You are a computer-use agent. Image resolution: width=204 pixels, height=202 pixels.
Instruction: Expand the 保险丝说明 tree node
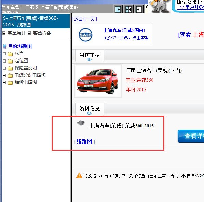coord(4,68)
